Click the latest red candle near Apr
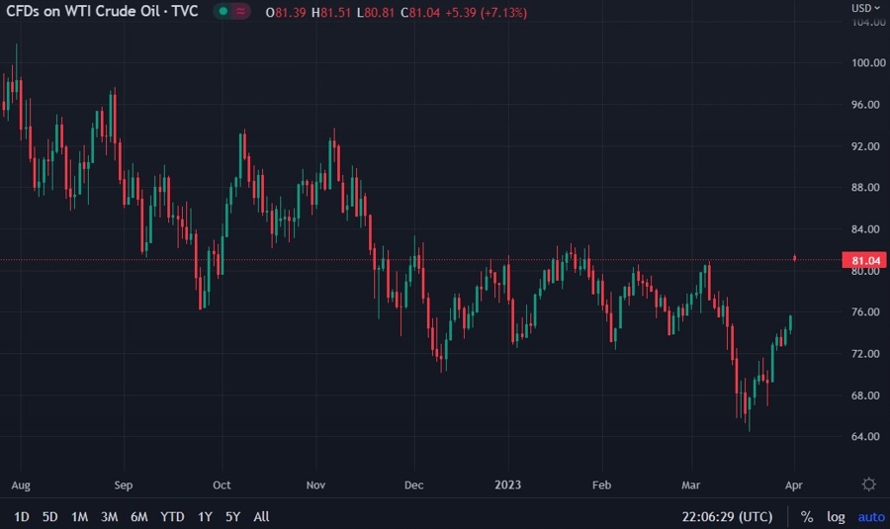This screenshot has width=890, height=529. tap(795, 258)
